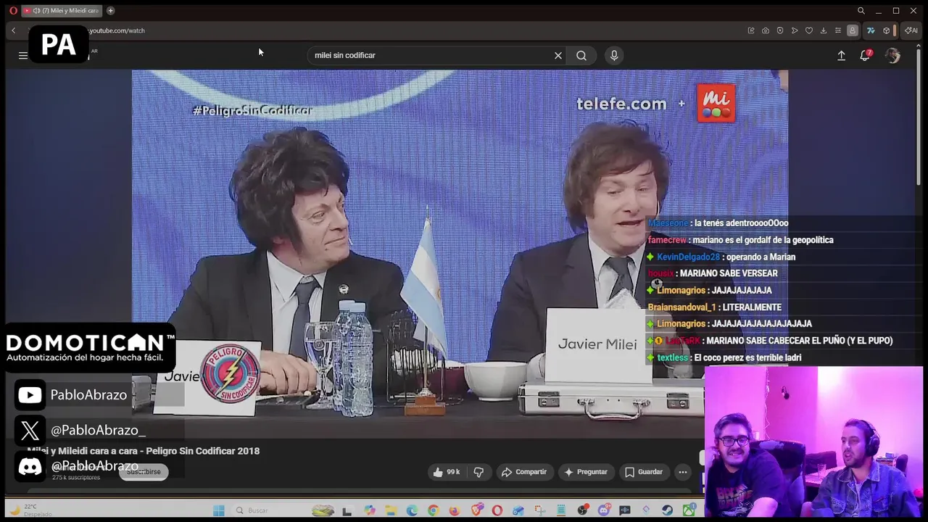Open Opera ad blocker shield icon
The image size is (928, 522).
click(x=780, y=30)
